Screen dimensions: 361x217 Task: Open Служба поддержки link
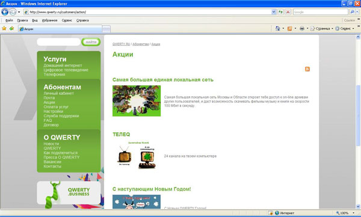point(61,116)
